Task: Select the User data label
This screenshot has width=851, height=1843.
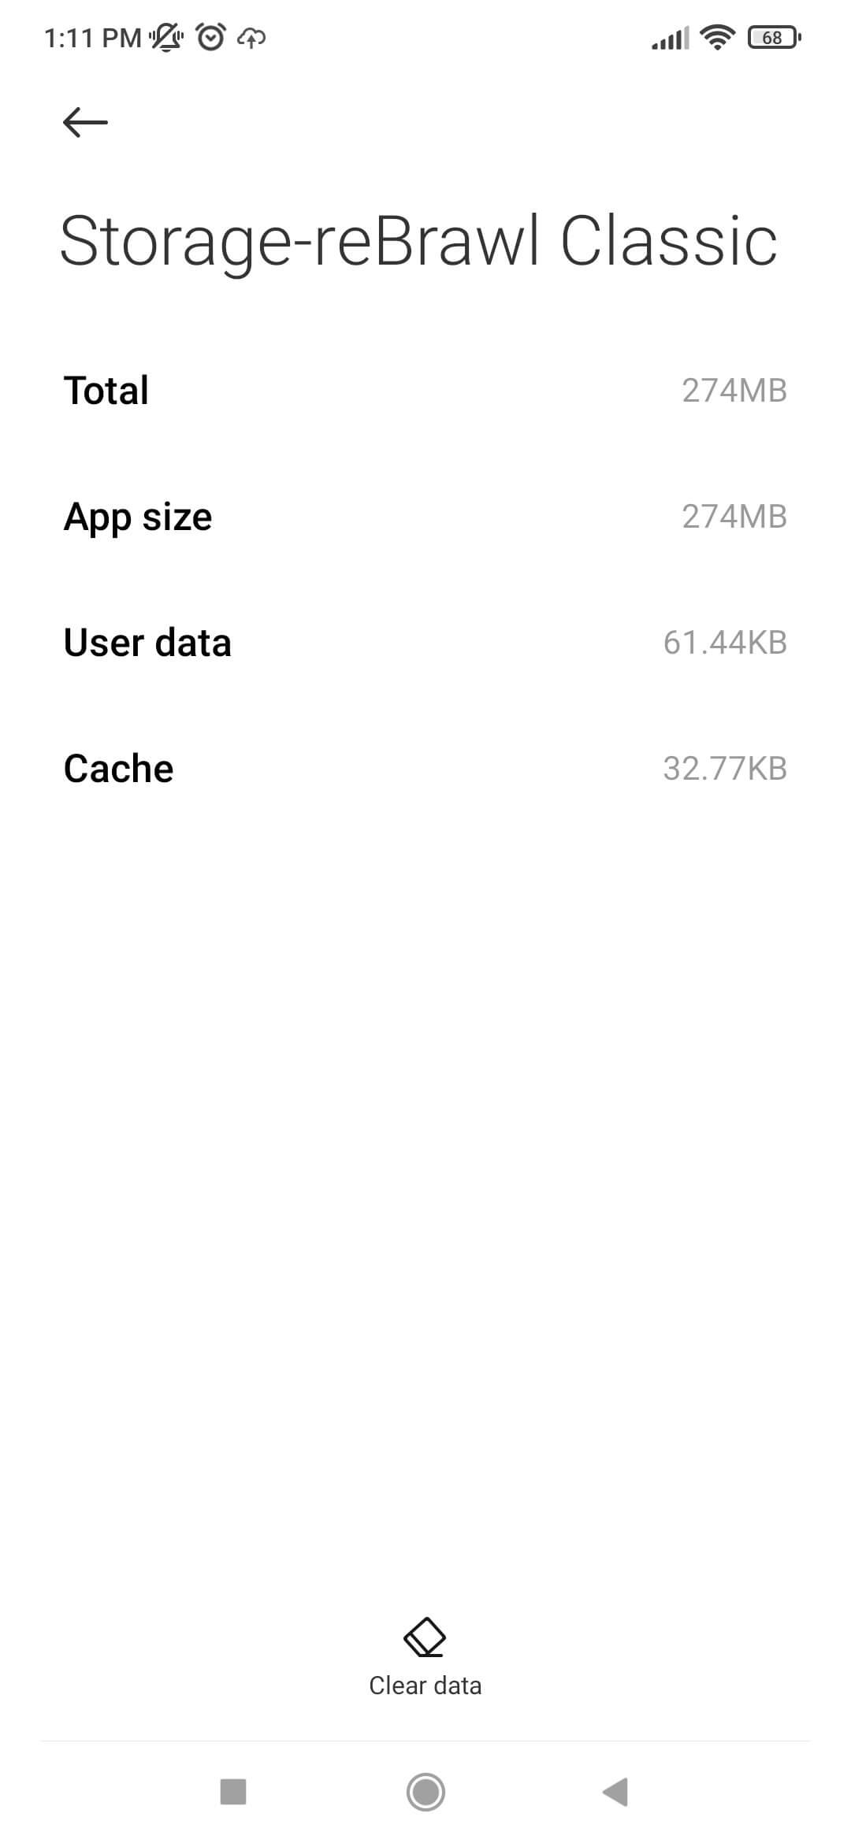Action: [147, 643]
